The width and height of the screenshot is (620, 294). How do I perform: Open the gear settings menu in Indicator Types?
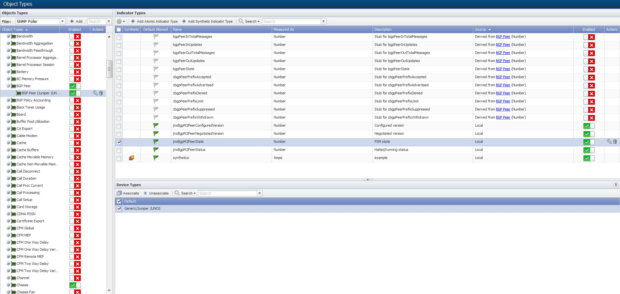click(121, 21)
